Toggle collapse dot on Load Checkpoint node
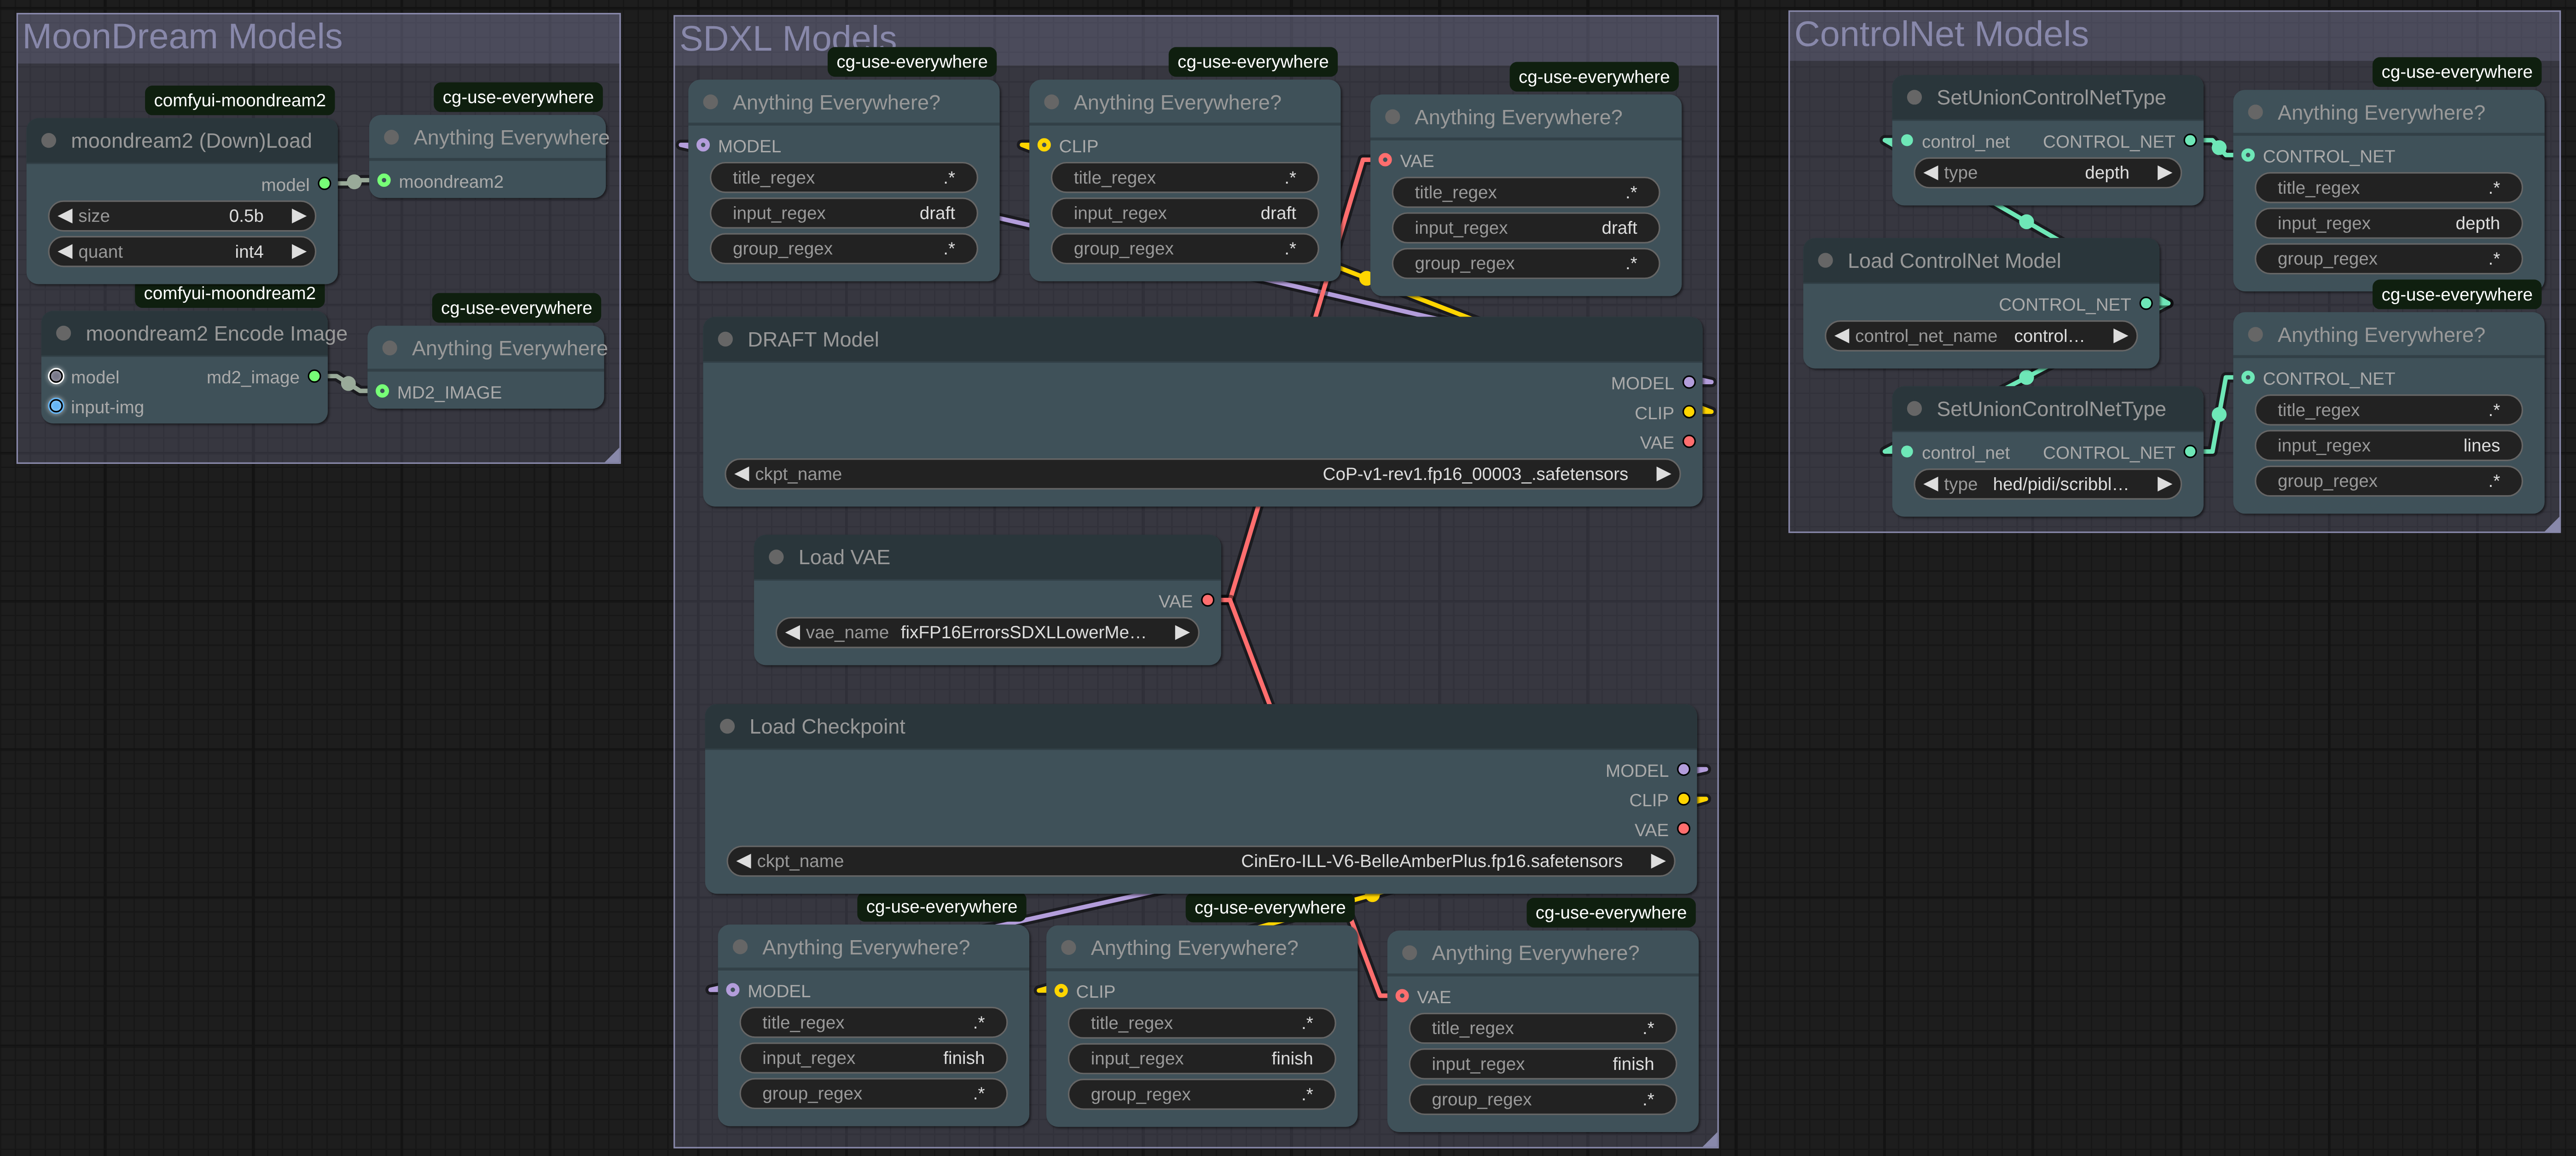Image resolution: width=2576 pixels, height=1156 pixels. click(x=728, y=727)
